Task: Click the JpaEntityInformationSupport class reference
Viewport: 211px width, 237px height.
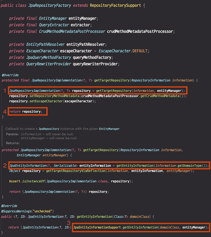Action: [x=97, y=227]
